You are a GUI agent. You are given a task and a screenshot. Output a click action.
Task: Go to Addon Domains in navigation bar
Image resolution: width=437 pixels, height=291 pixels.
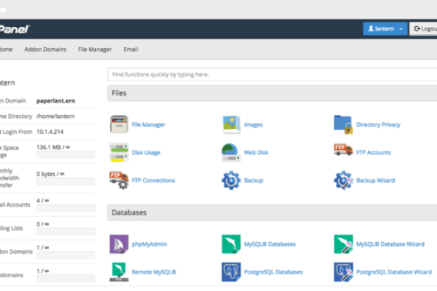pos(46,49)
